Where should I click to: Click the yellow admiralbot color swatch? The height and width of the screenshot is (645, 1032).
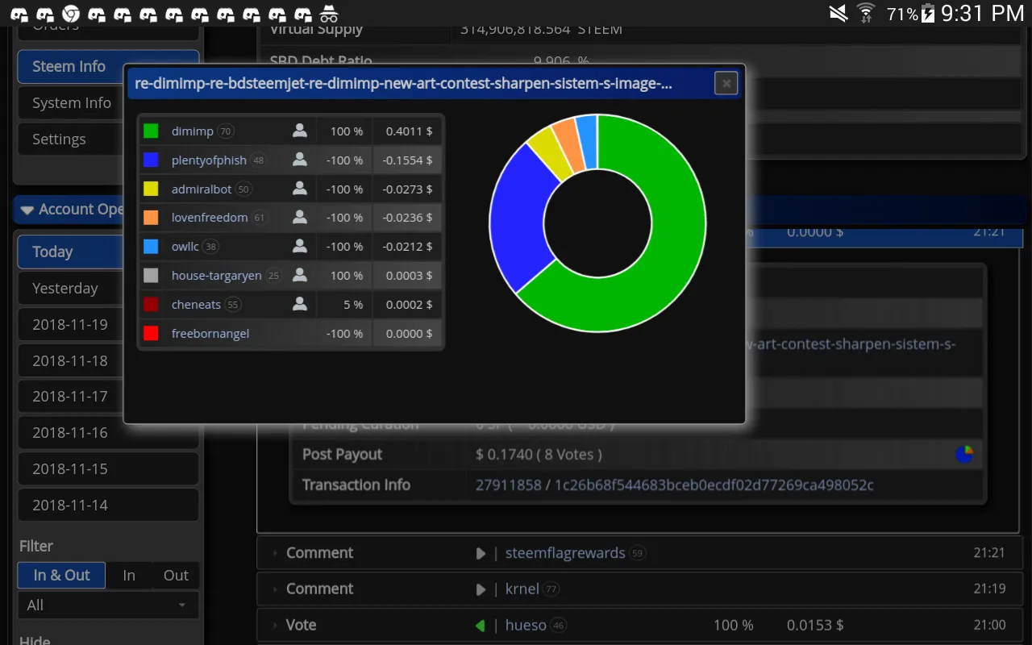click(x=151, y=189)
